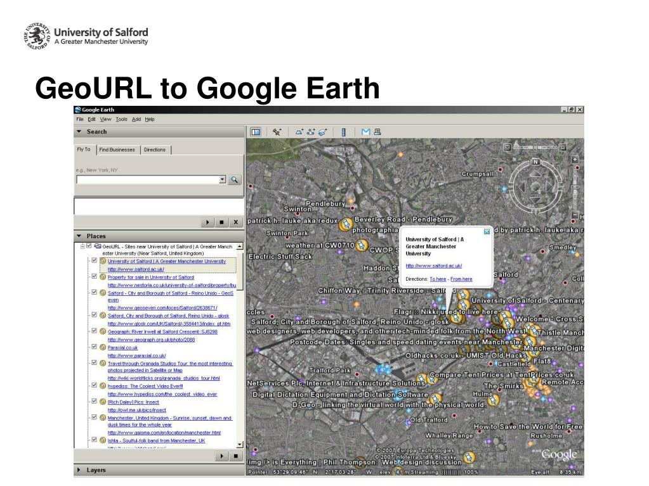This screenshot has height=486, width=649.
Task: Switch to the Directions tab
Action: [155, 150]
